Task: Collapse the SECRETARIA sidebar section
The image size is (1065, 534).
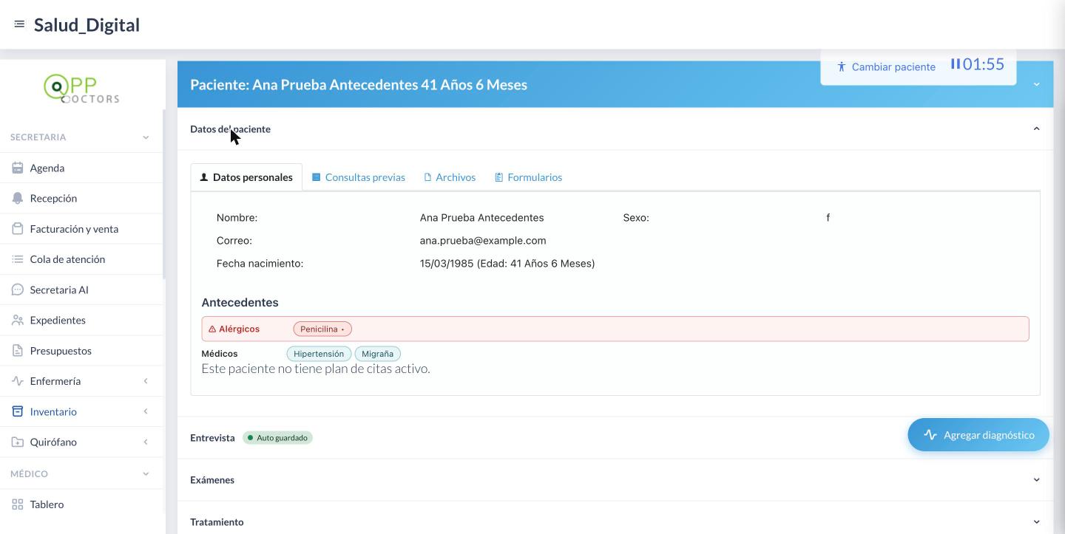Action: pyautogui.click(x=146, y=137)
